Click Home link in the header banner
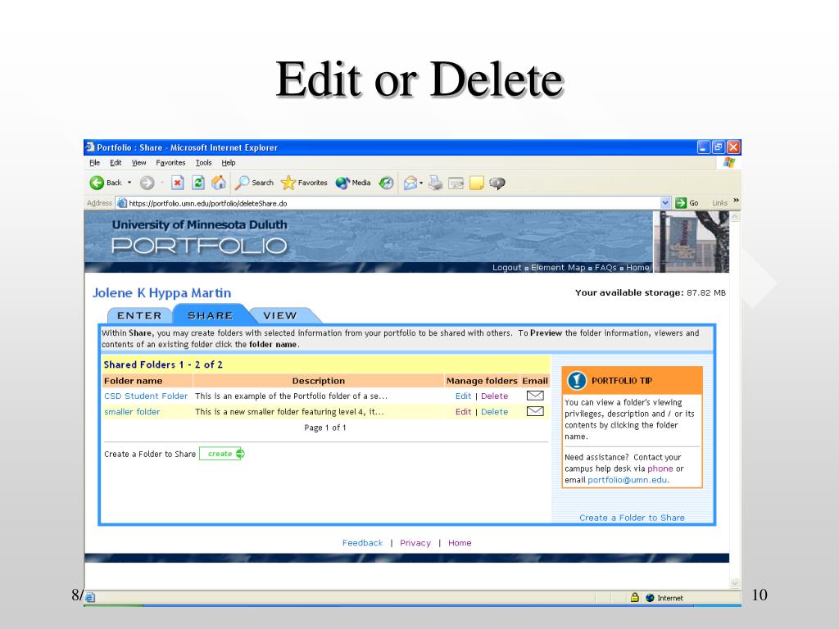The width and height of the screenshot is (839, 629). click(x=637, y=268)
